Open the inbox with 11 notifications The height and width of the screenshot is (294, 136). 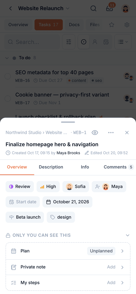tap(110, 8)
